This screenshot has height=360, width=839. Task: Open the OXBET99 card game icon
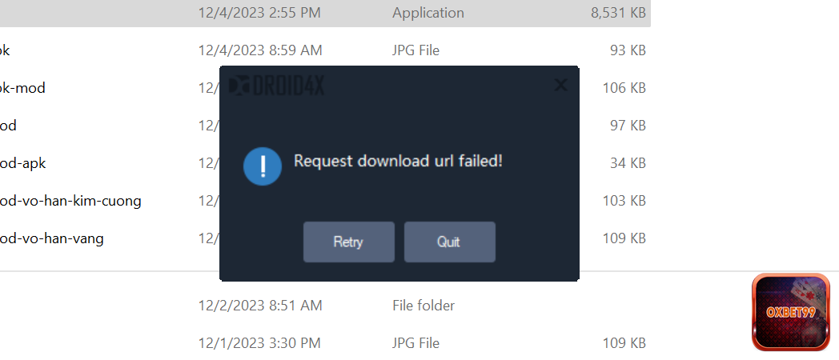790,312
